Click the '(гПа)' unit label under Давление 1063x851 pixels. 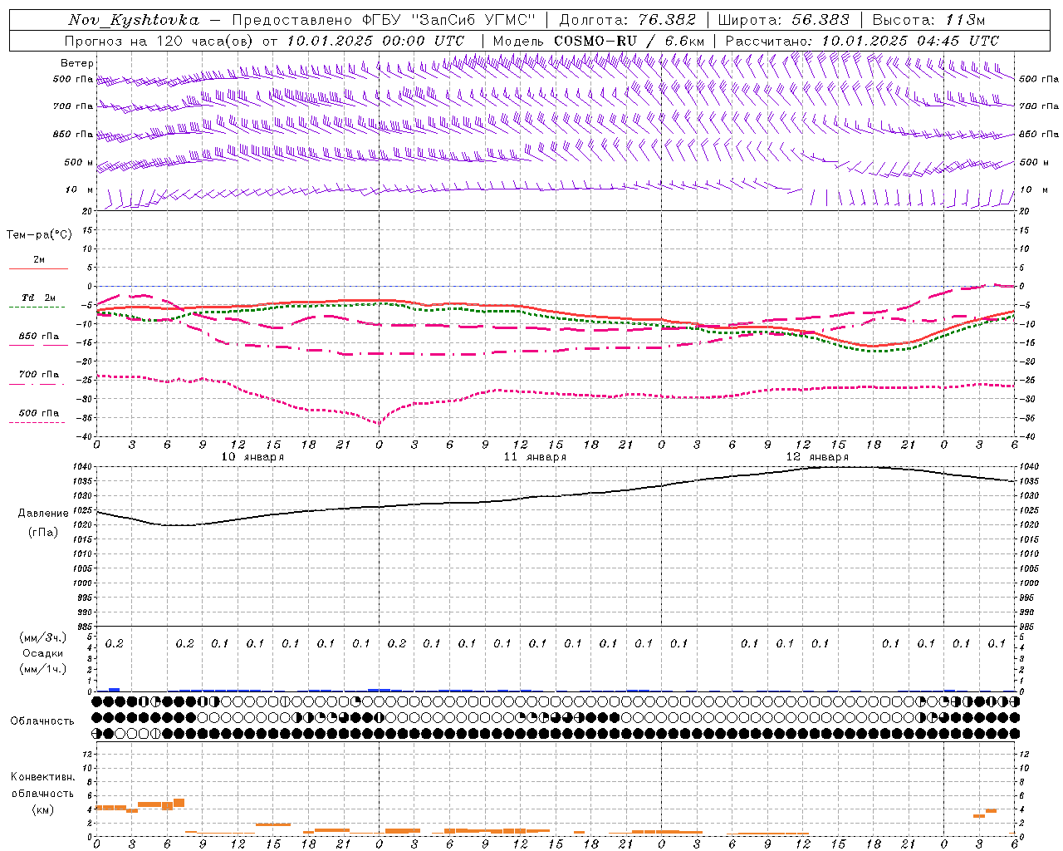(43, 532)
